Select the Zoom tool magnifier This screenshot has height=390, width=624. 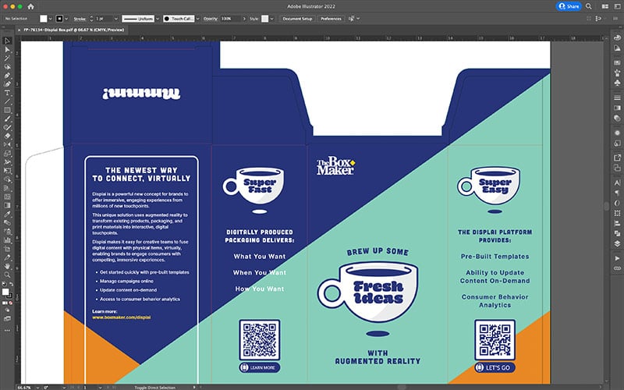pos(7,275)
